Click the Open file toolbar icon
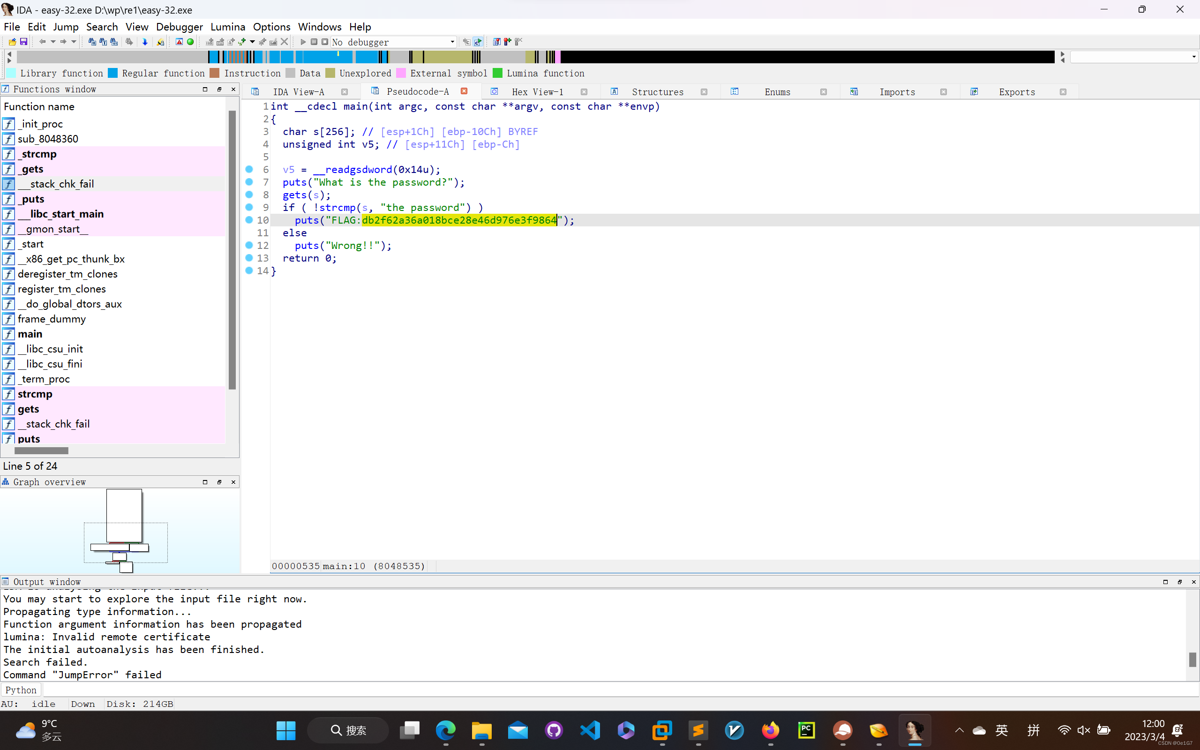The image size is (1200, 750). 12,42
